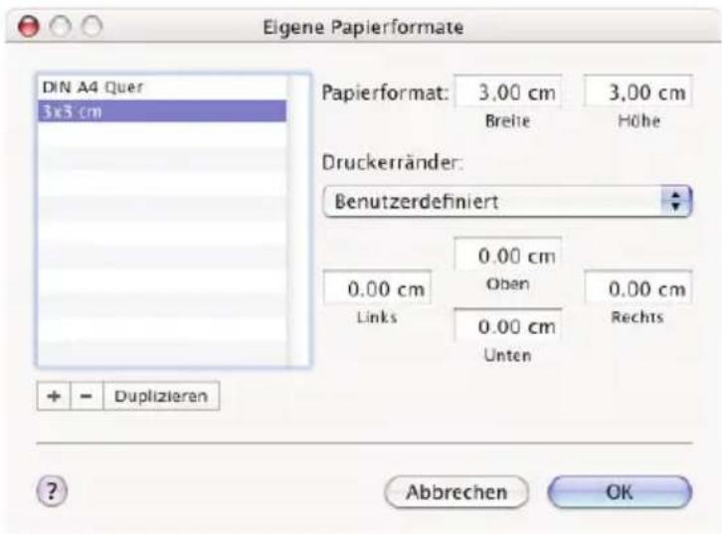Screen dimensions: 722x534
Task: Close the Eigene Papierformate window
Action: point(29,26)
